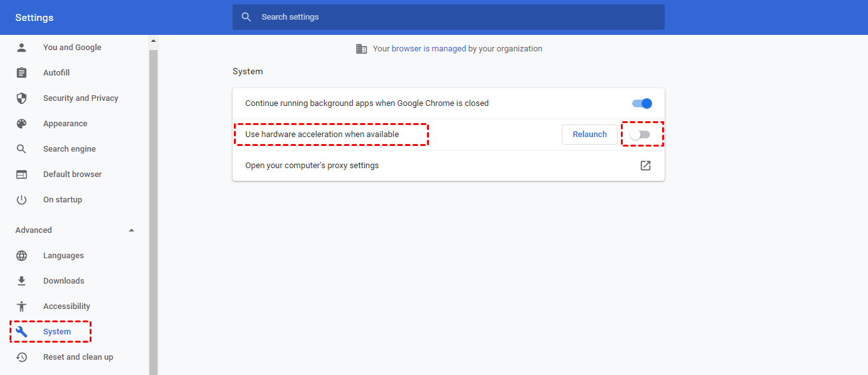Click the download arrow icon beside Downloads
The height and width of the screenshot is (375, 868).
(x=22, y=281)
